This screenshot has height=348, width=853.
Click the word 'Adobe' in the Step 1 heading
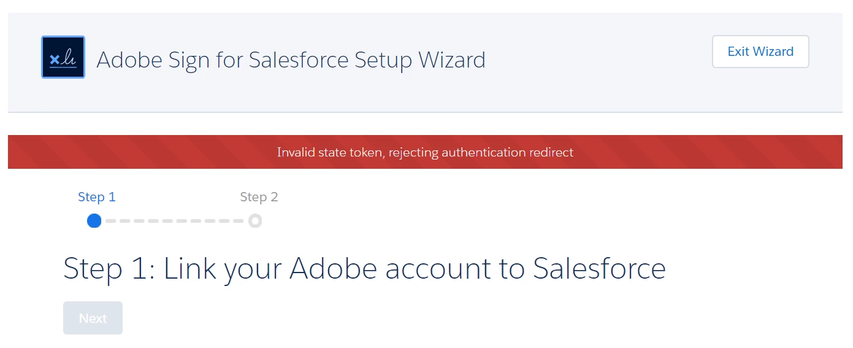pos(333,269)
